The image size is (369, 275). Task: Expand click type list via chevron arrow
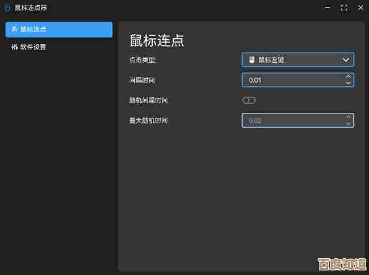tap(346, 60)
